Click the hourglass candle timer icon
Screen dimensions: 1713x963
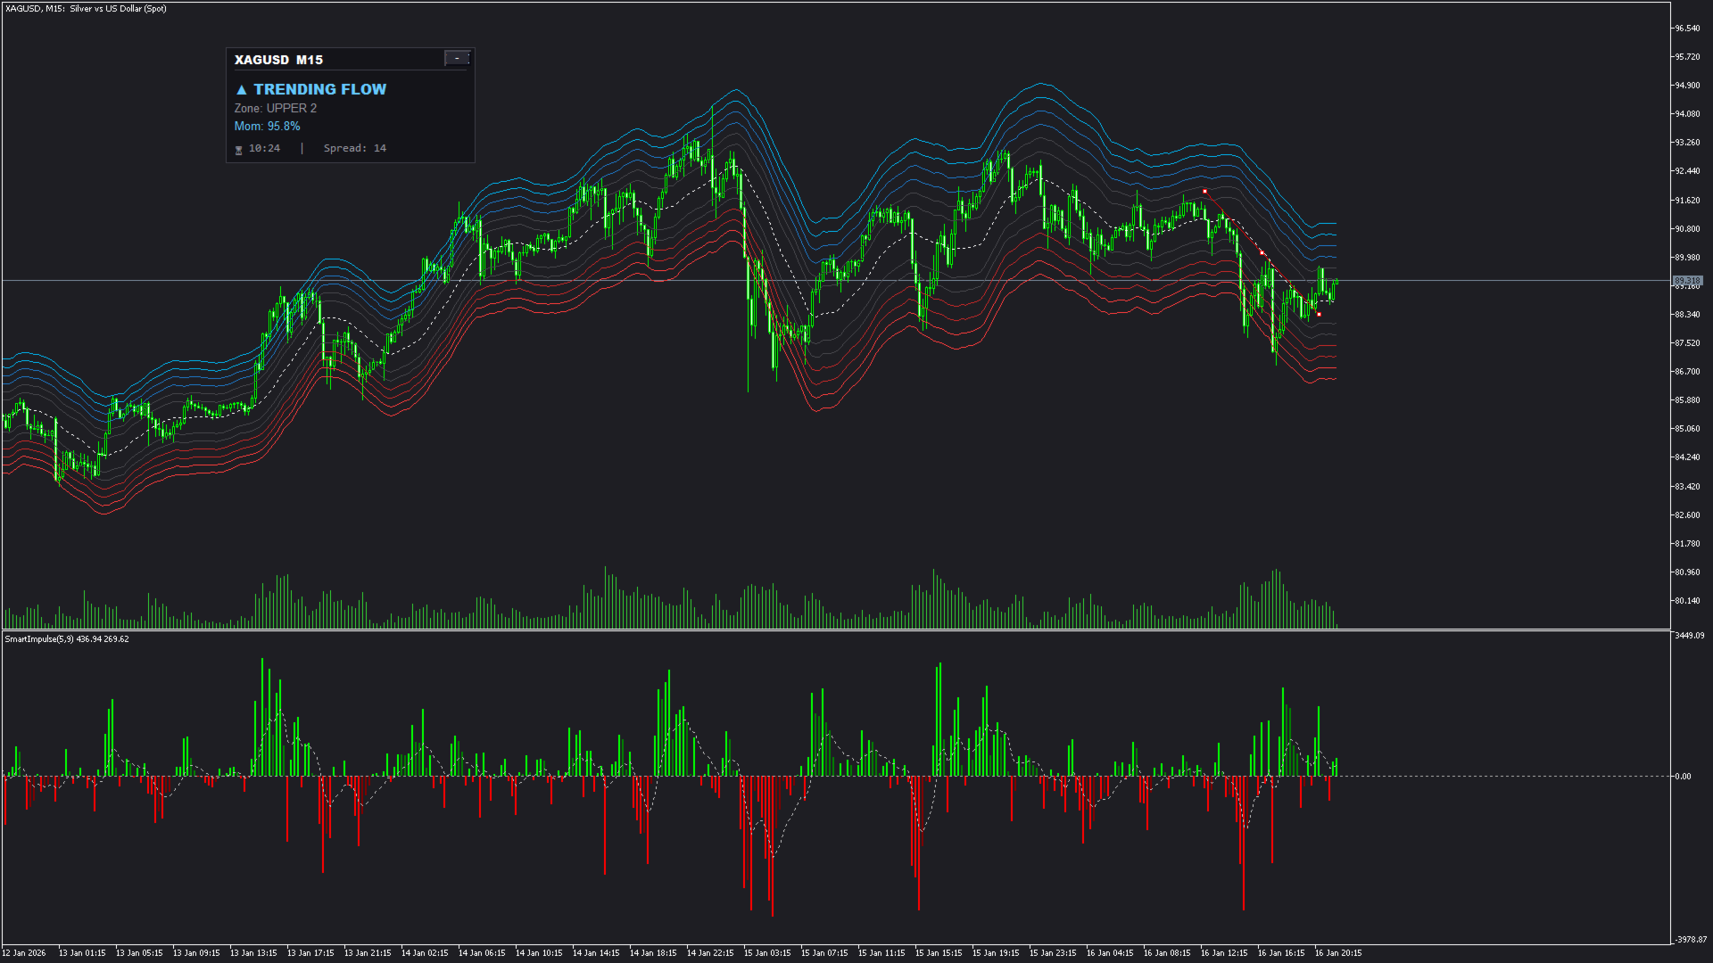[x=239, y=150]
